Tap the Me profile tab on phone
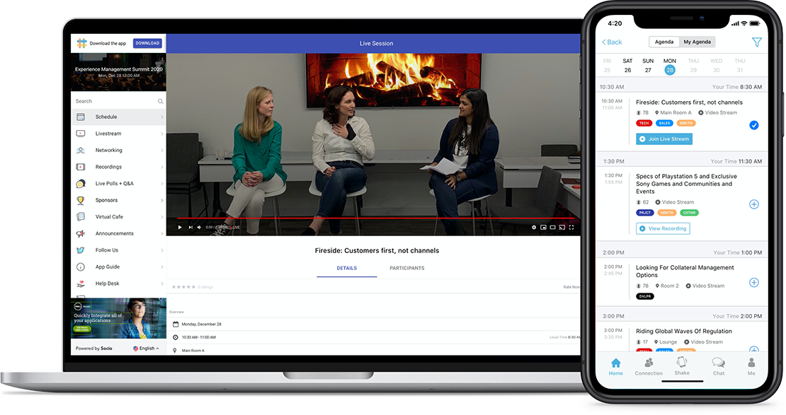The width and height of the screenshot is (786, 415). click(x=751, y=367)
